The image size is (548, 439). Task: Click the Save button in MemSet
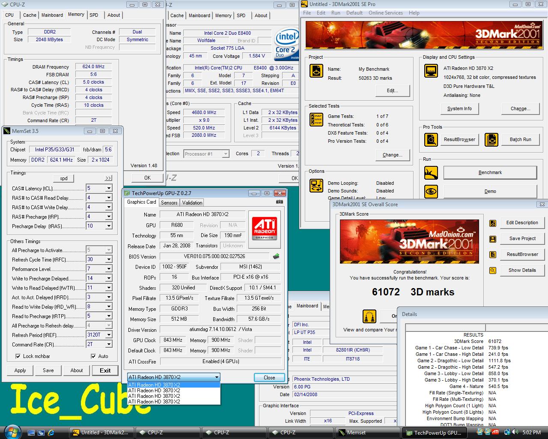click(48, 370)
